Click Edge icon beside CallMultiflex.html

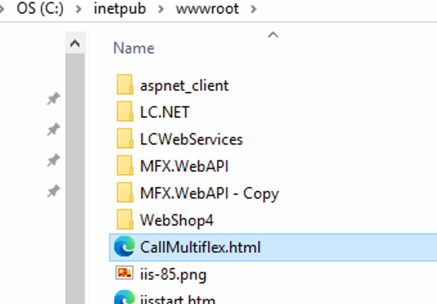(x=124, y=247)
